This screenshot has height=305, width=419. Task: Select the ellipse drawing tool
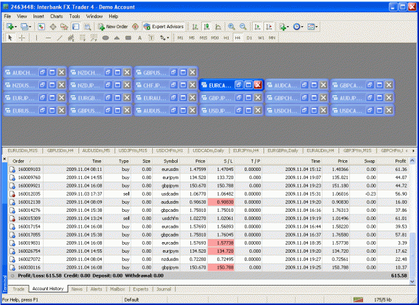click(x=105, y=38)
